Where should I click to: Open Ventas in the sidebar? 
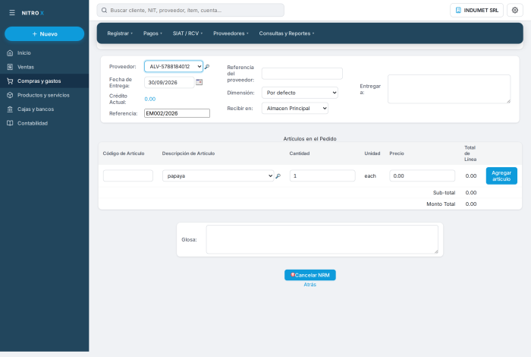pos(44,67)
